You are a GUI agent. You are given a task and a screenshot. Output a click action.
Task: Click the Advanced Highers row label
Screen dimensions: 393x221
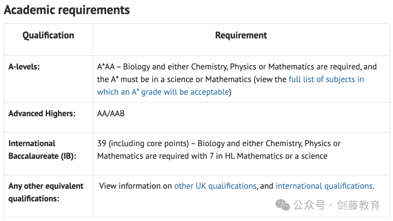point(42,113)
